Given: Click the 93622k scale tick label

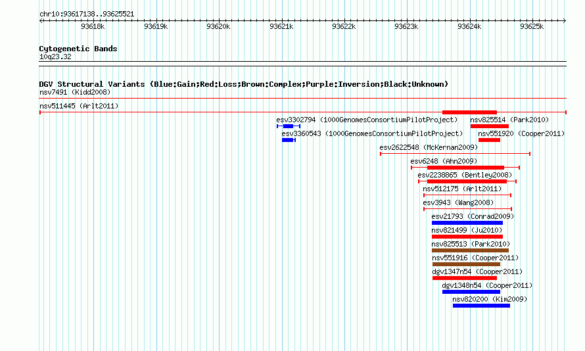Looking at the screenshot, I should [x=344, y=26].
